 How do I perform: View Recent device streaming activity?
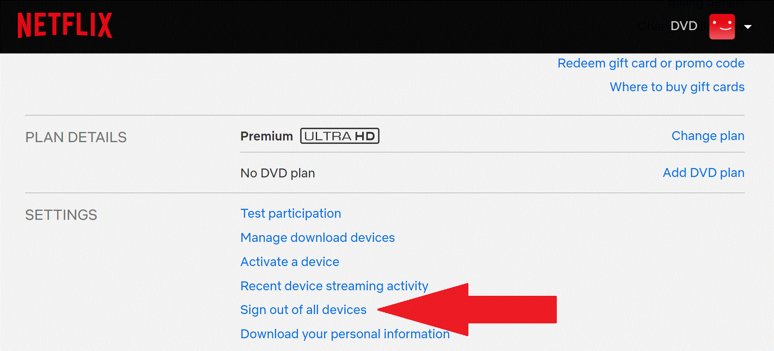[x=335, y=286]
